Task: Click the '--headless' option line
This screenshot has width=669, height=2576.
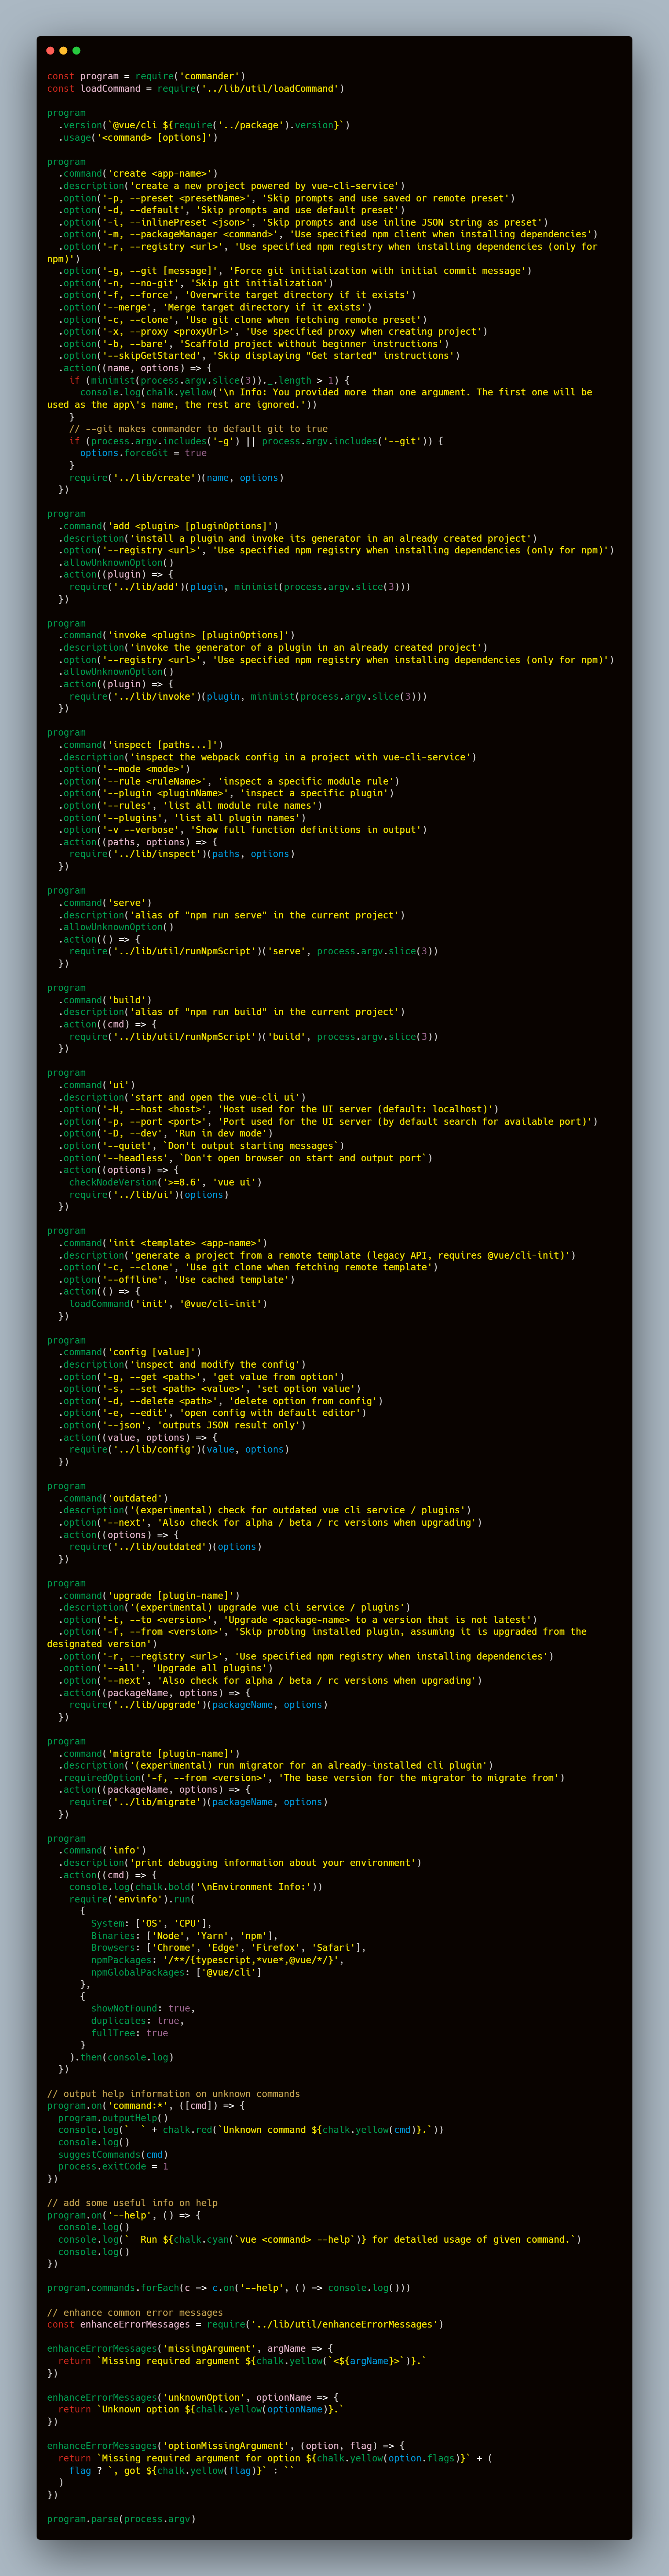Action: [x=245, y=1158]
